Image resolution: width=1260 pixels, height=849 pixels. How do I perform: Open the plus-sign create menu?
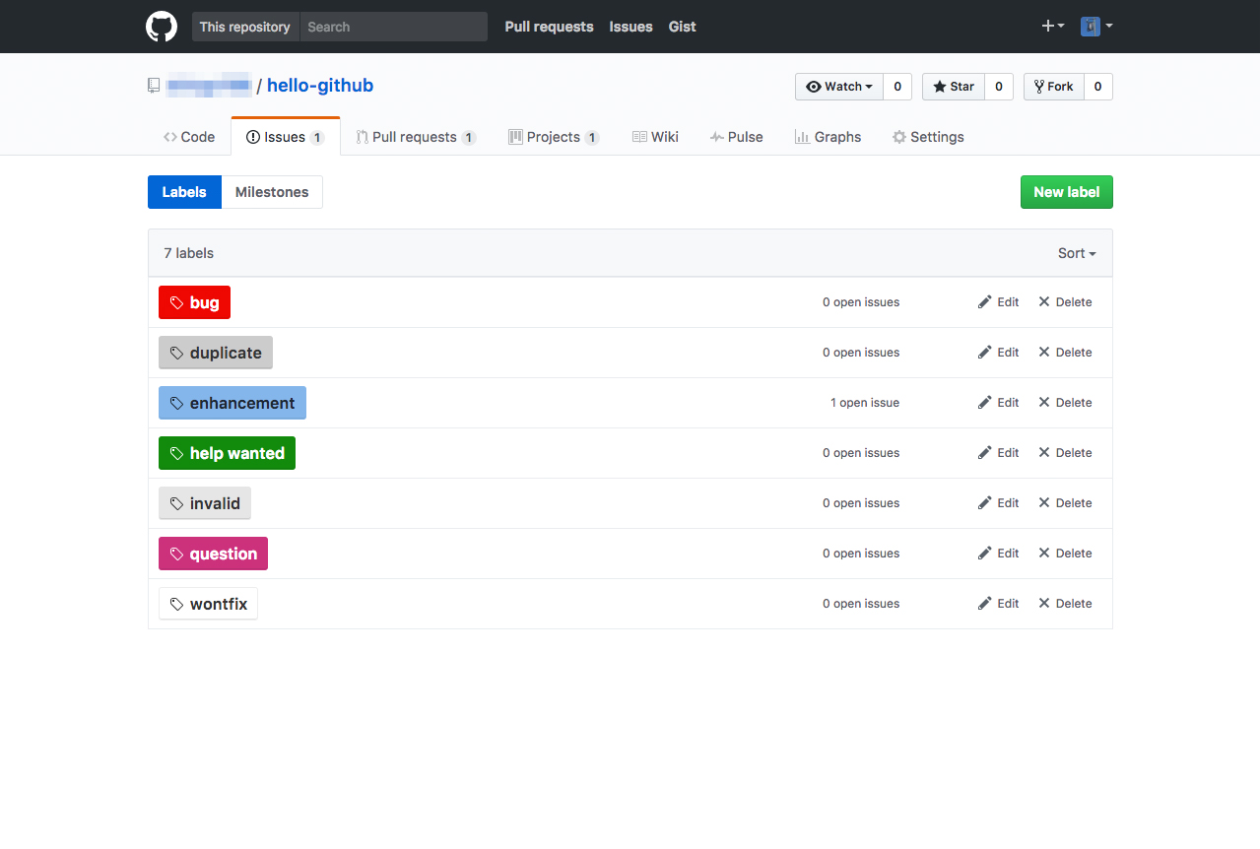pos(1052,27)
